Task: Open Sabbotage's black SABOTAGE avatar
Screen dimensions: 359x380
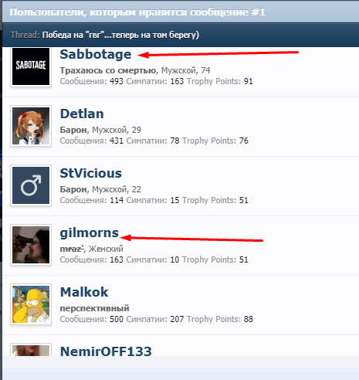Action: click(x=31, y=66)
